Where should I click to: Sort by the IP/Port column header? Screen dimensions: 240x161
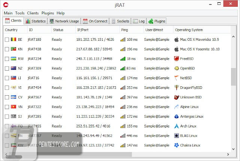97,30
